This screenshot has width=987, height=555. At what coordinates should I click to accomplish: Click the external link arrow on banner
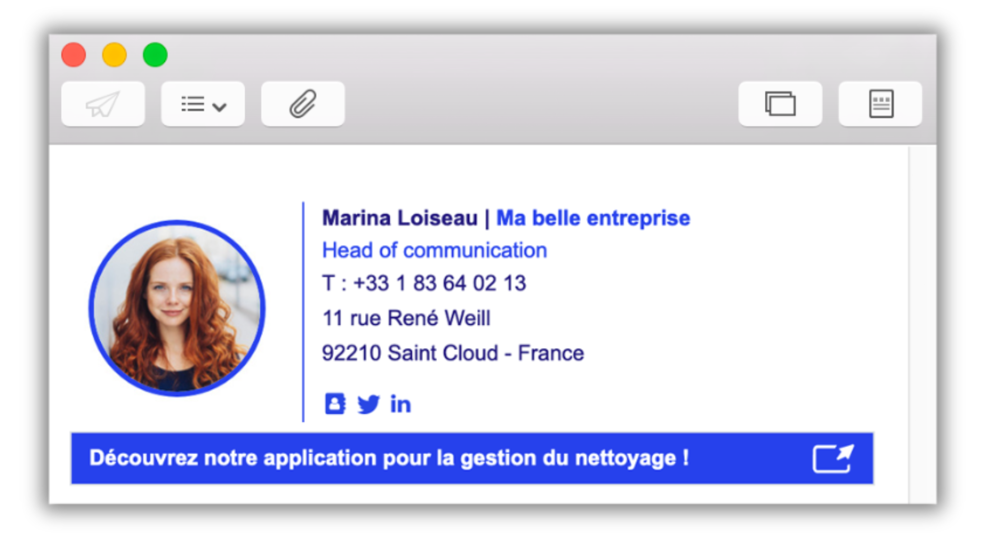tap(833, 458)
